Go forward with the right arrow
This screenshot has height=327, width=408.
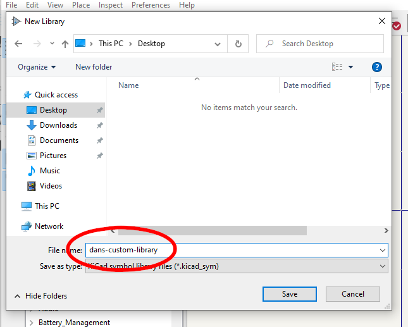(x=37, y=44)
